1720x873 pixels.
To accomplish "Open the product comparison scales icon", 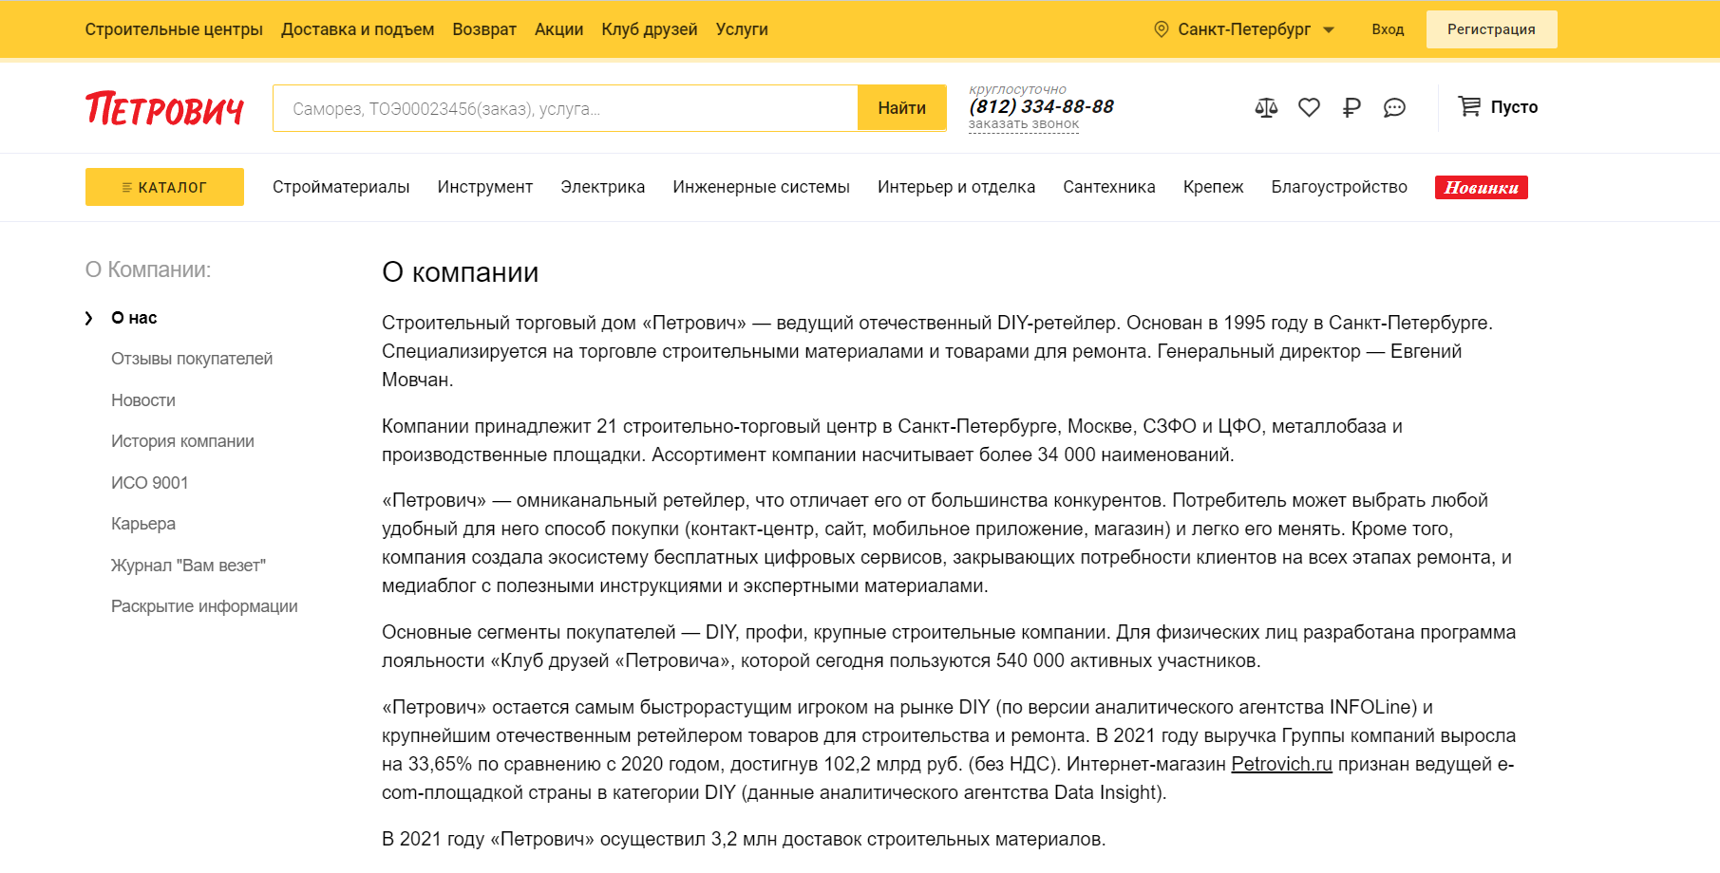I will point(1266,107).
